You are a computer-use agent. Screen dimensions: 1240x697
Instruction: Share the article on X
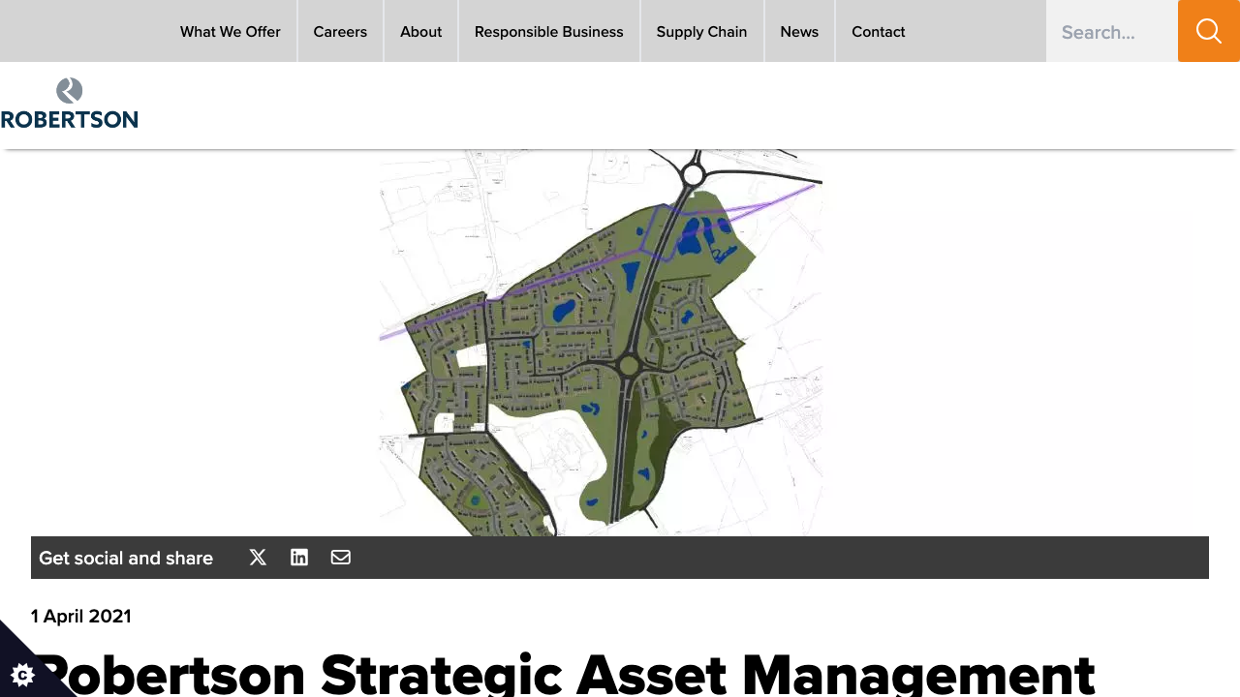[258, 557]
